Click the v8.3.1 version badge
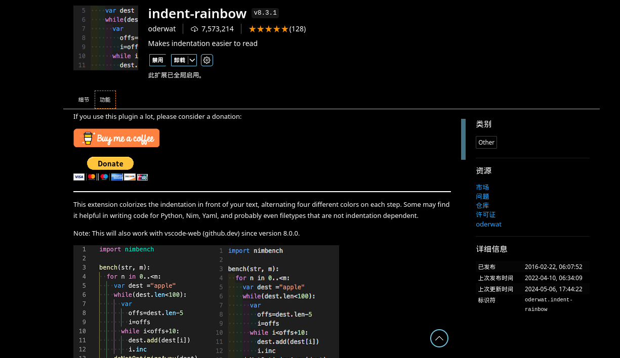Screen dimensions: 620x358 (265, 13)
